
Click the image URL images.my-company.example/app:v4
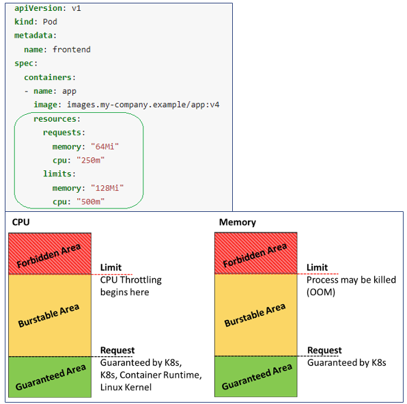tap(143, 105)
